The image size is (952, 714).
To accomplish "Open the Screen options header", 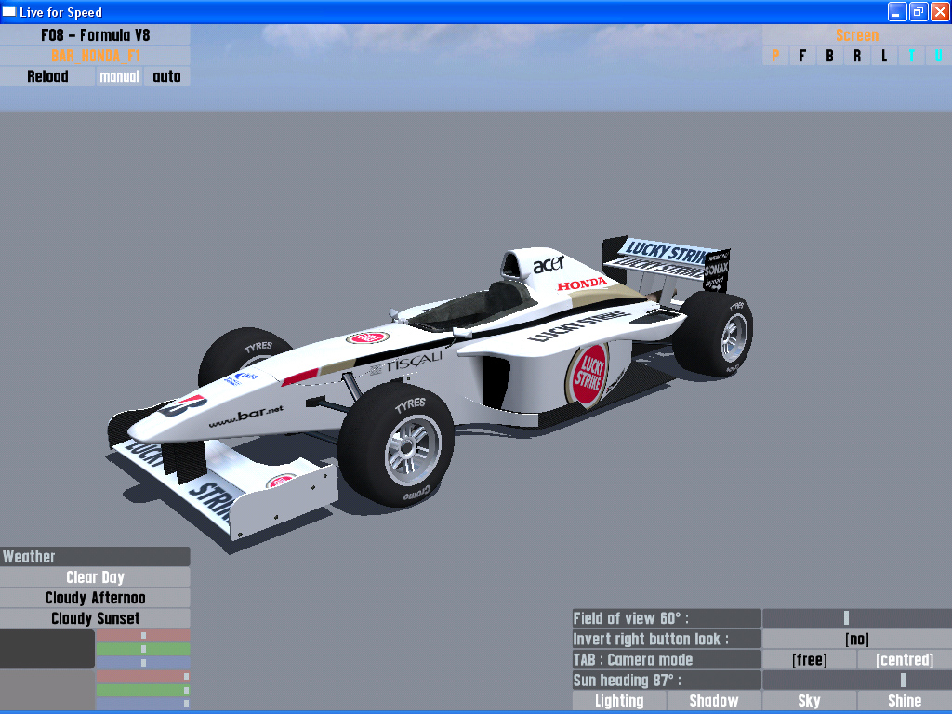I will [856, 35].
